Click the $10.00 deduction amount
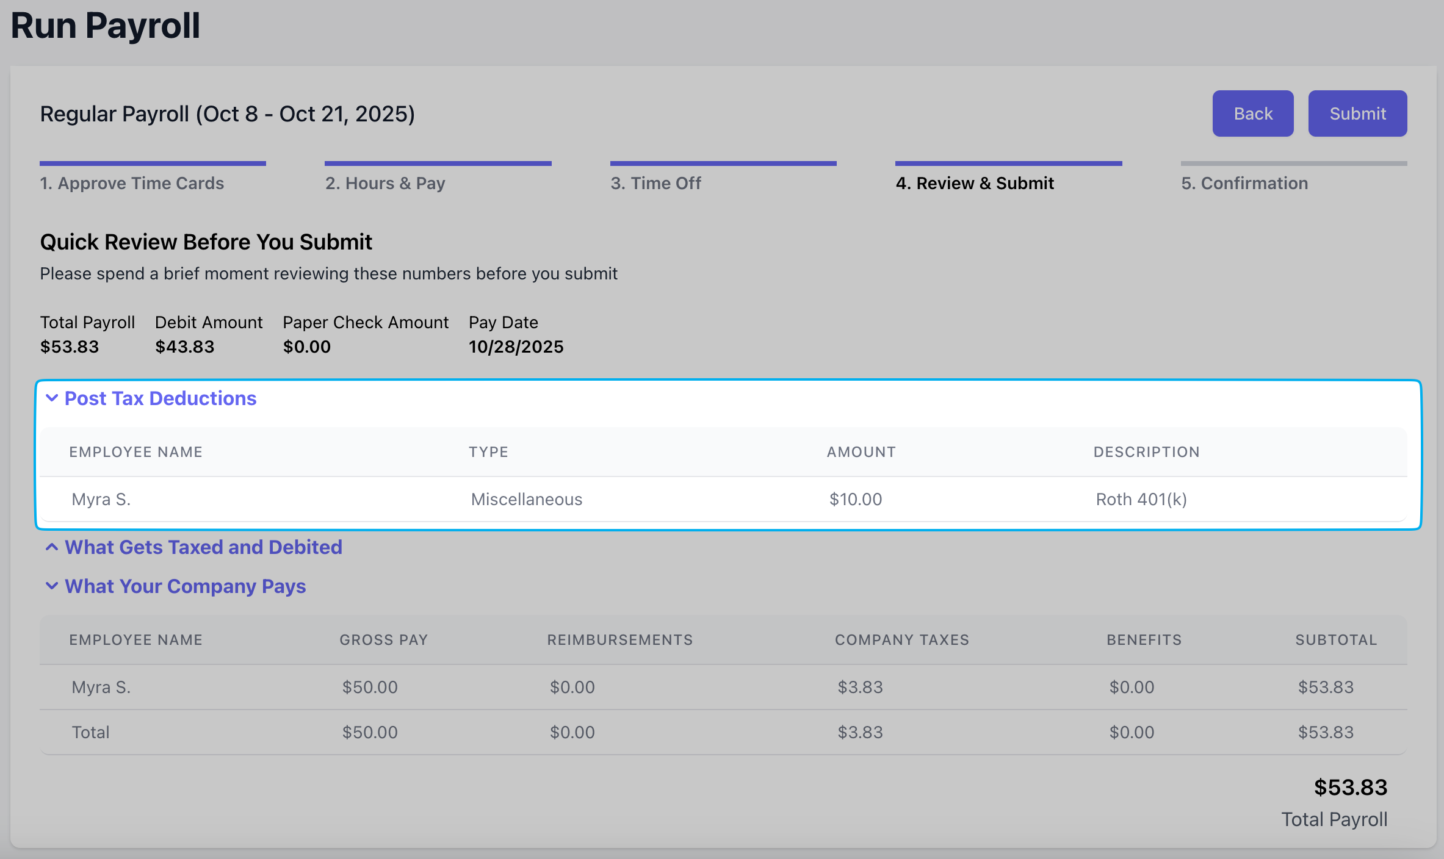 (x=855, y=499)
